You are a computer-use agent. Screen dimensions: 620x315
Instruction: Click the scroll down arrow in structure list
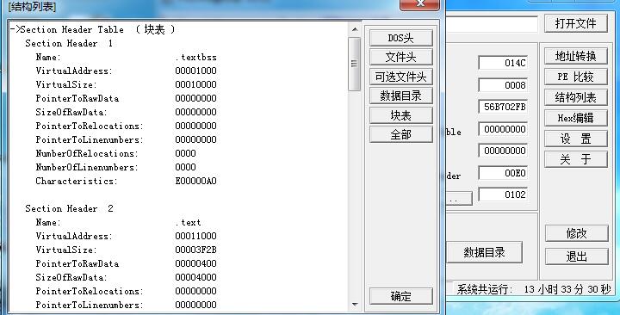click(x=355, y=305)
